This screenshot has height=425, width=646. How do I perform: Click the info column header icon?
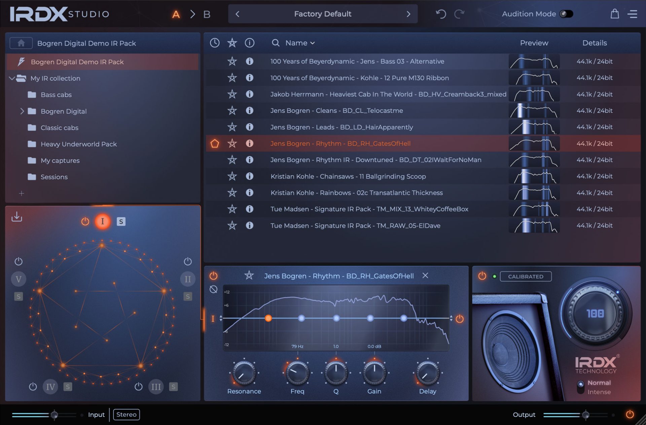[x=250, y=43]
